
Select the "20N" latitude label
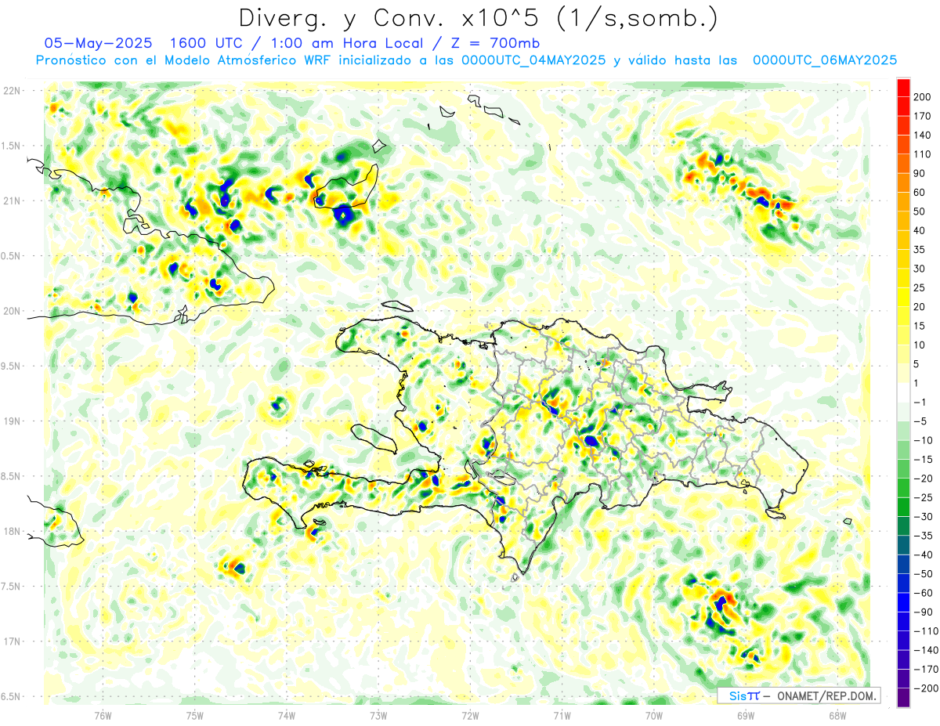coord(12,311)
